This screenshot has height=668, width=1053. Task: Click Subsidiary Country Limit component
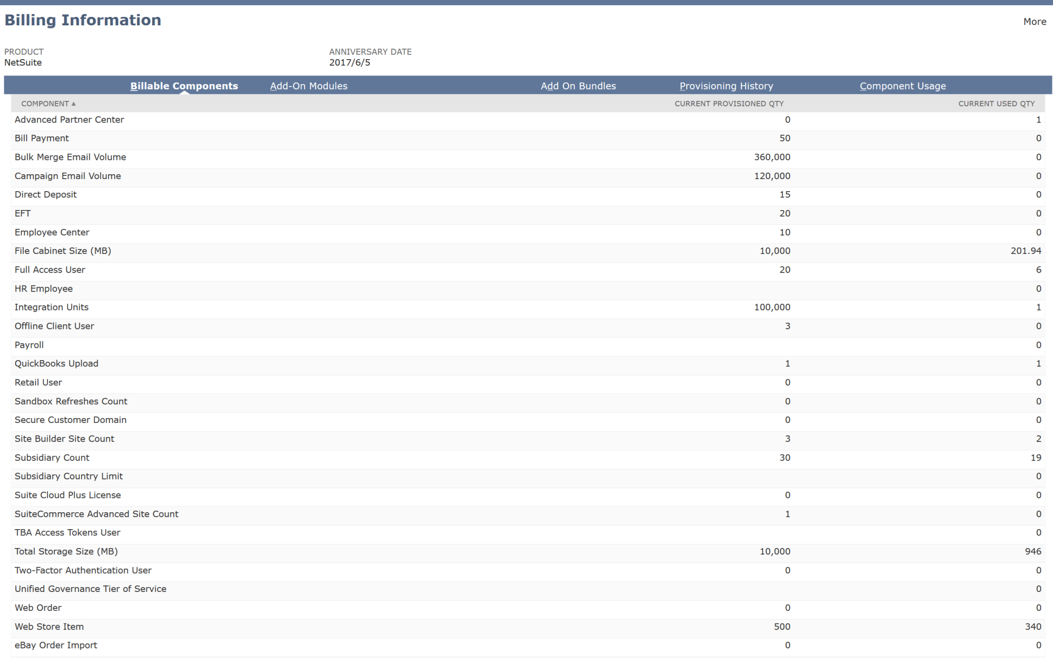pos(69,476)
